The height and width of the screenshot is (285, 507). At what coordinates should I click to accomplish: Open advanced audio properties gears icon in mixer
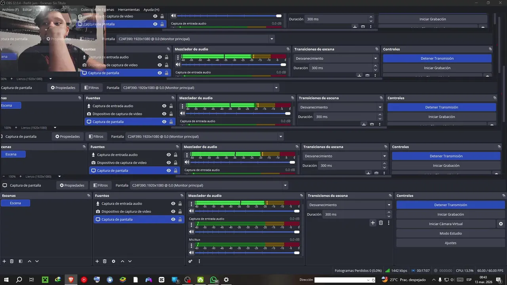tap(190, 261)
